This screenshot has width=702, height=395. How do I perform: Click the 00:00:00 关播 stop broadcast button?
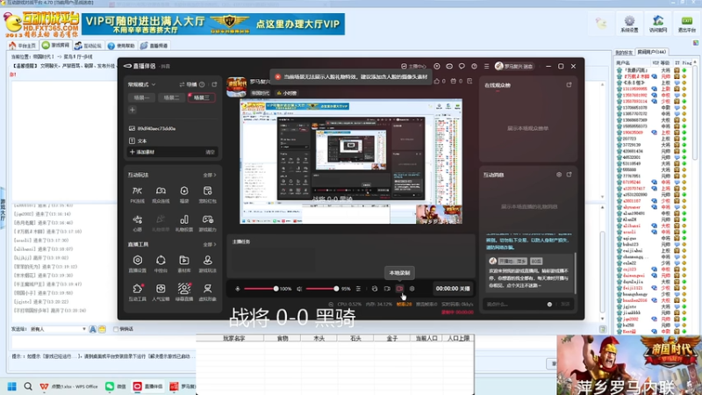pyautogui.click(x=453, y=289)
